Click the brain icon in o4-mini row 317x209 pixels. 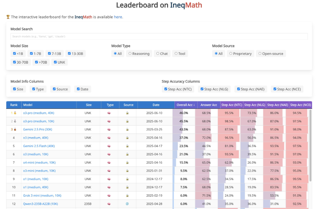(109, 163)
